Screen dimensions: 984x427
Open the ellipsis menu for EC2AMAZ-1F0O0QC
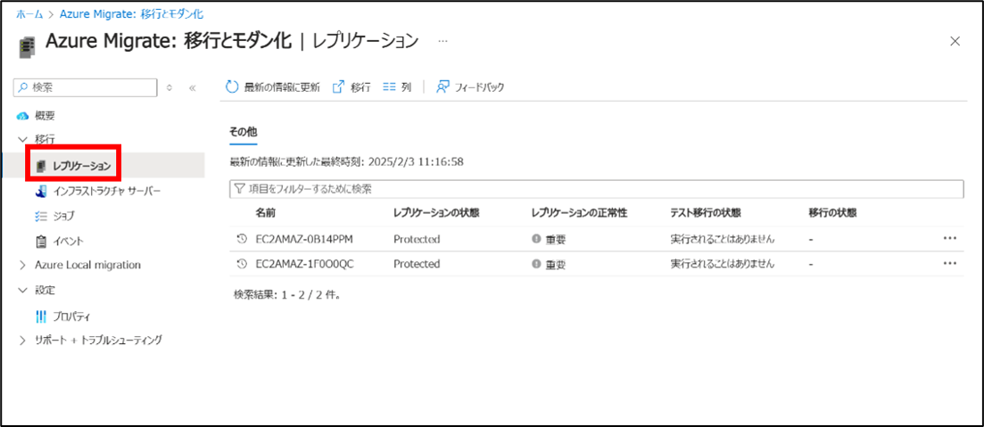click(x=950, y=263)
